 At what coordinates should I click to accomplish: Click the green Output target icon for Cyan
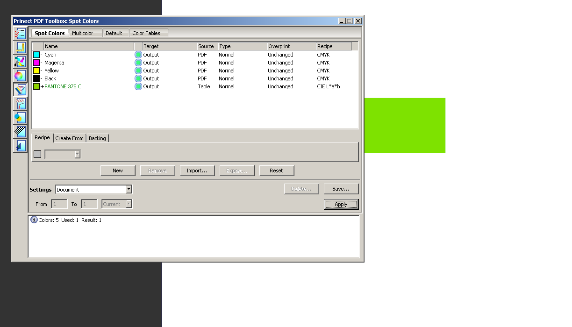[x=138, y=55]
